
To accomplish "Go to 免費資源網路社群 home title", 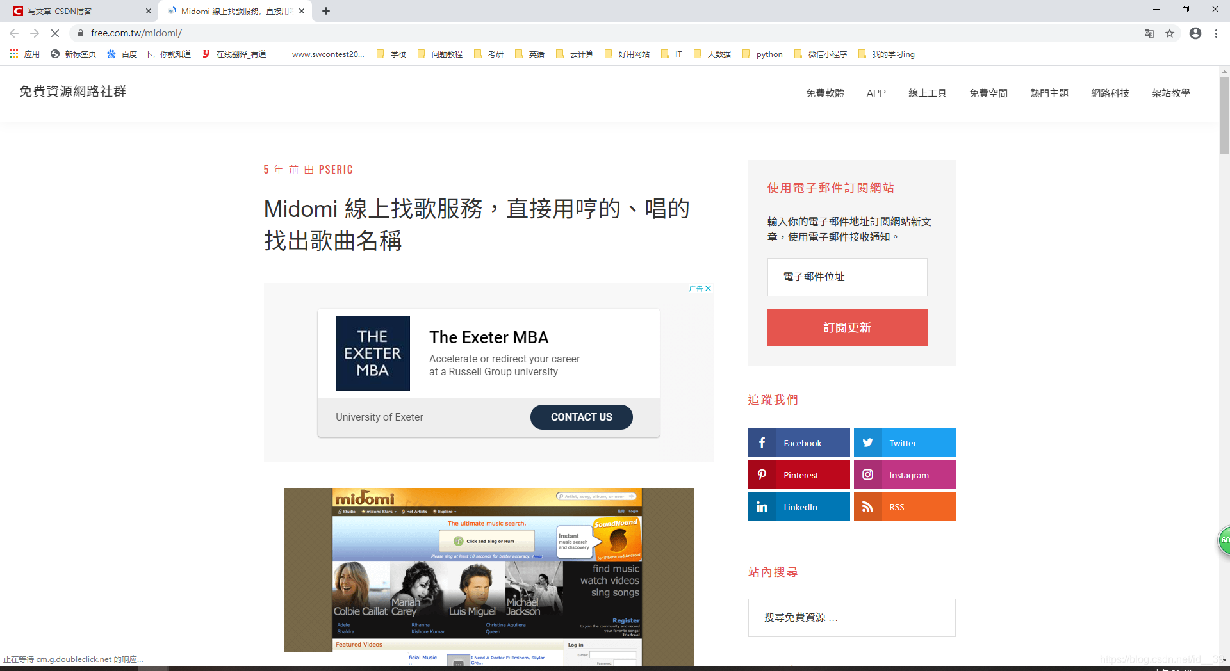I will point(73,92).
